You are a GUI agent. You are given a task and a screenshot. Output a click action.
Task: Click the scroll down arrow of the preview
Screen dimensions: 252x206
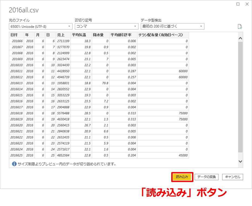(240, 161)
